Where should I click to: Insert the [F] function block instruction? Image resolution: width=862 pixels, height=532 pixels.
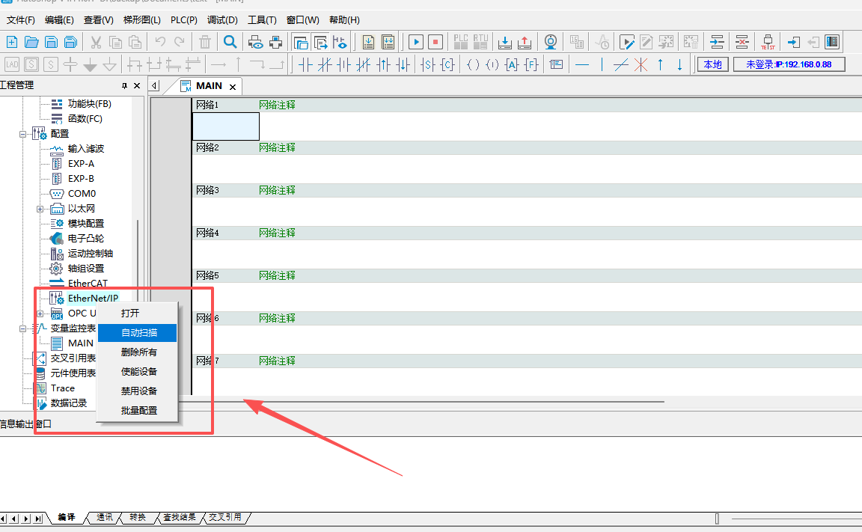(531, 65)
